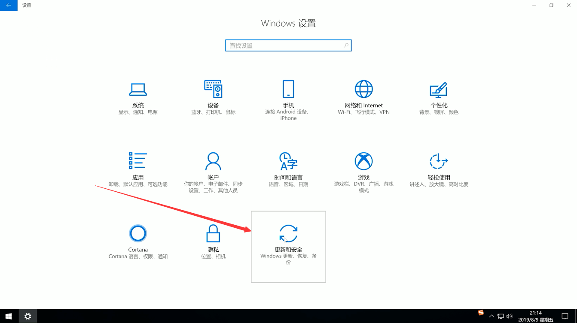The height and width of the screenshot is (323, 577).
Task: Open the 系统 (System) settings icon
Action: click(138, 89)
